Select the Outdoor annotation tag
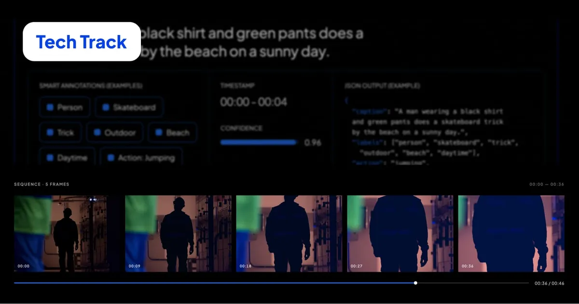 click(115, 132)
